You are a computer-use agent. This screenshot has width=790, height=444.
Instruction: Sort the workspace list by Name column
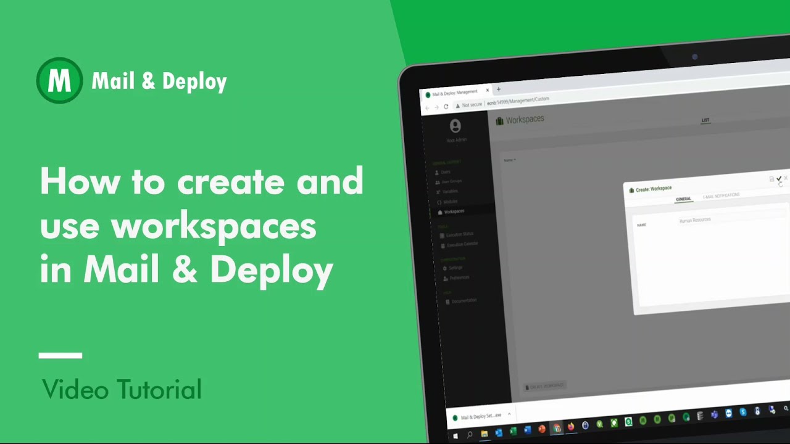(509, 160)
